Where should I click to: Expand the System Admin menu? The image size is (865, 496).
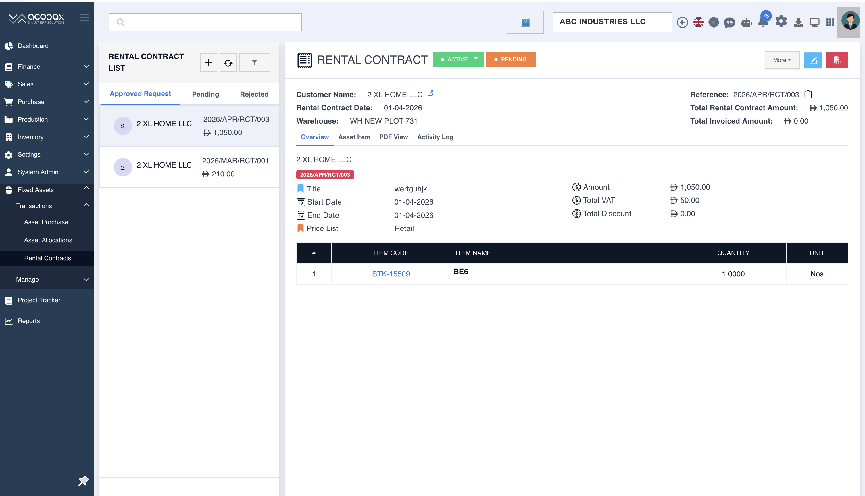click(x=47, y=172)
